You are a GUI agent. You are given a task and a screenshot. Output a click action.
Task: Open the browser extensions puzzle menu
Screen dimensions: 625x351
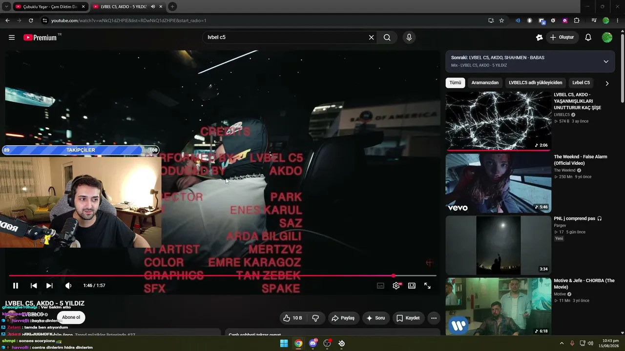click(577, 20)
